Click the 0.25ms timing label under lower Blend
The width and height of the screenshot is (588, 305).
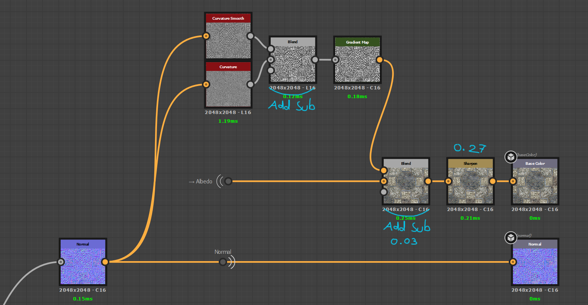tap(406, 218)
